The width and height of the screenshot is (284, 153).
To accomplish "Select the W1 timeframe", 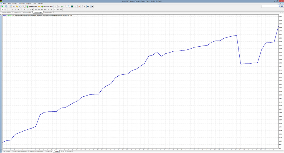I will click(58, 9).
